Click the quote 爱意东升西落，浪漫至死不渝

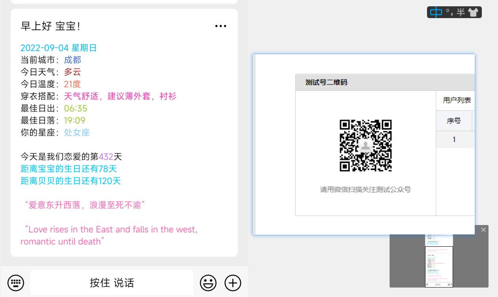85,205
